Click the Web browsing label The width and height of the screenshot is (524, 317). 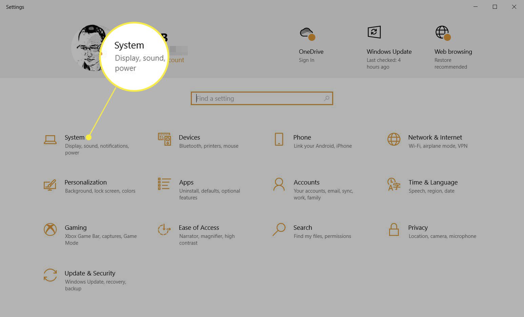pyautogui.click(x=453, y=52)
